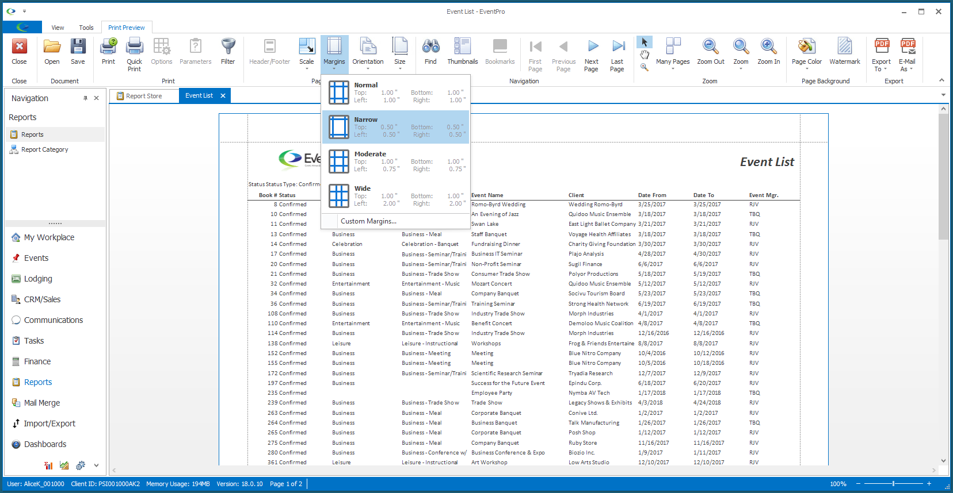Click the Margins ribbon button
This screenshot has height=493, width=953.
(334, 55)
